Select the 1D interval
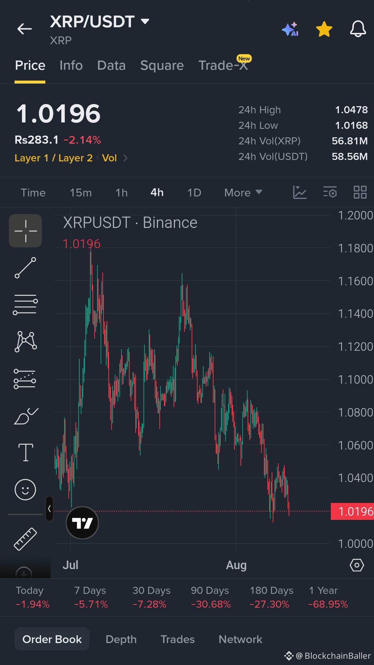Viewport: 374px width, 665px height. coord(194,193)
